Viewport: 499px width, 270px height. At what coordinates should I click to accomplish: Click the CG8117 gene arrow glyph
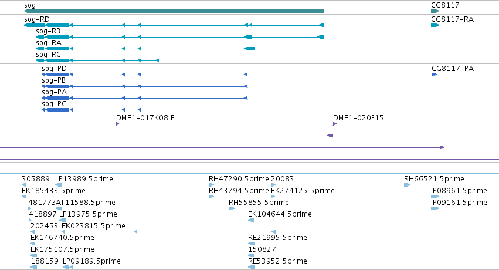tap(435, 11)
